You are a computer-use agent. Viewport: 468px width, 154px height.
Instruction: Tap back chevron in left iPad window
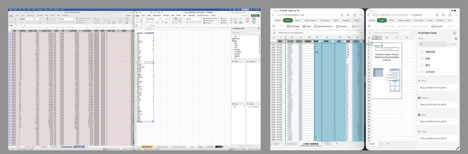coord(273,15)
